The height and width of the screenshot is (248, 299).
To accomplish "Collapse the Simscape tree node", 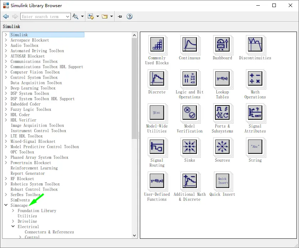I will pos(6,205).
